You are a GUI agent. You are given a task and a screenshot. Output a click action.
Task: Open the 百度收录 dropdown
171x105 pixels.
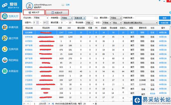click(x=80, y=18)
